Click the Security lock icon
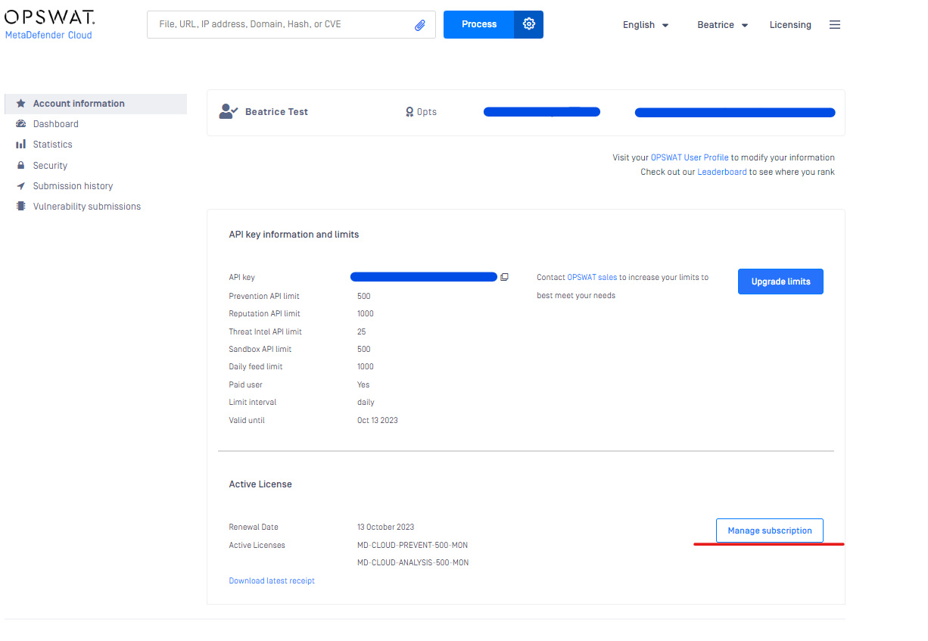 [21, 166]
